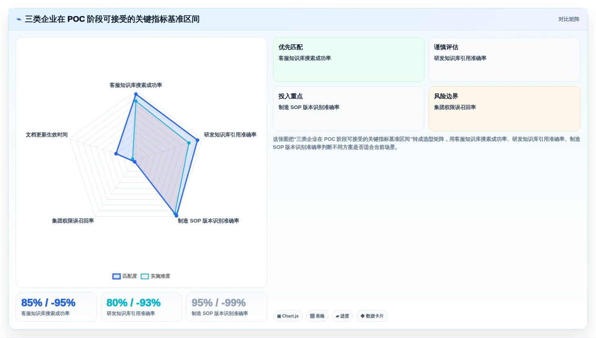Screen dimensions: 596x338
Task: Select the 80% / -93% metric card
Action: click(x=141, y=307)
